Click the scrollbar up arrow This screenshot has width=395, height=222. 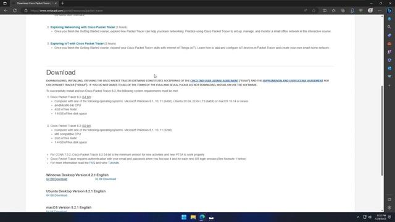click(382, 17)
